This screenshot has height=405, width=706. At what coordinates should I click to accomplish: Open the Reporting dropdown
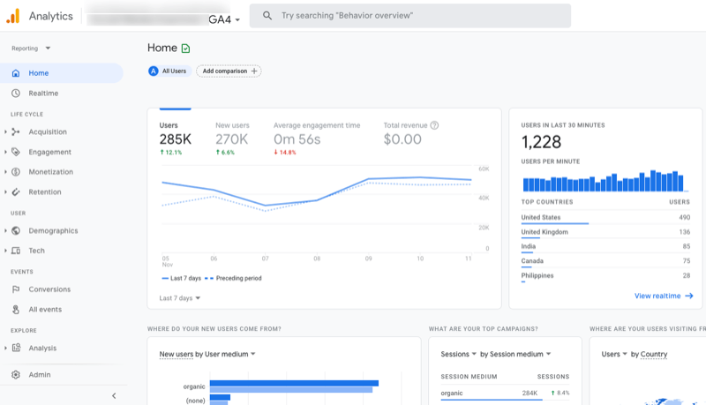pyautogui.click(x=31, y=49)
